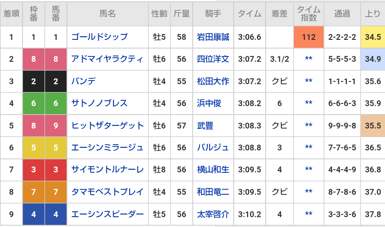Click the 上り column header

(x=372, y=13)
